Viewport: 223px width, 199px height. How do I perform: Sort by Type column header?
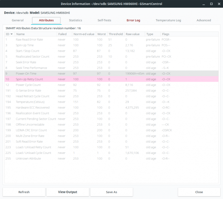coord(153,34)
